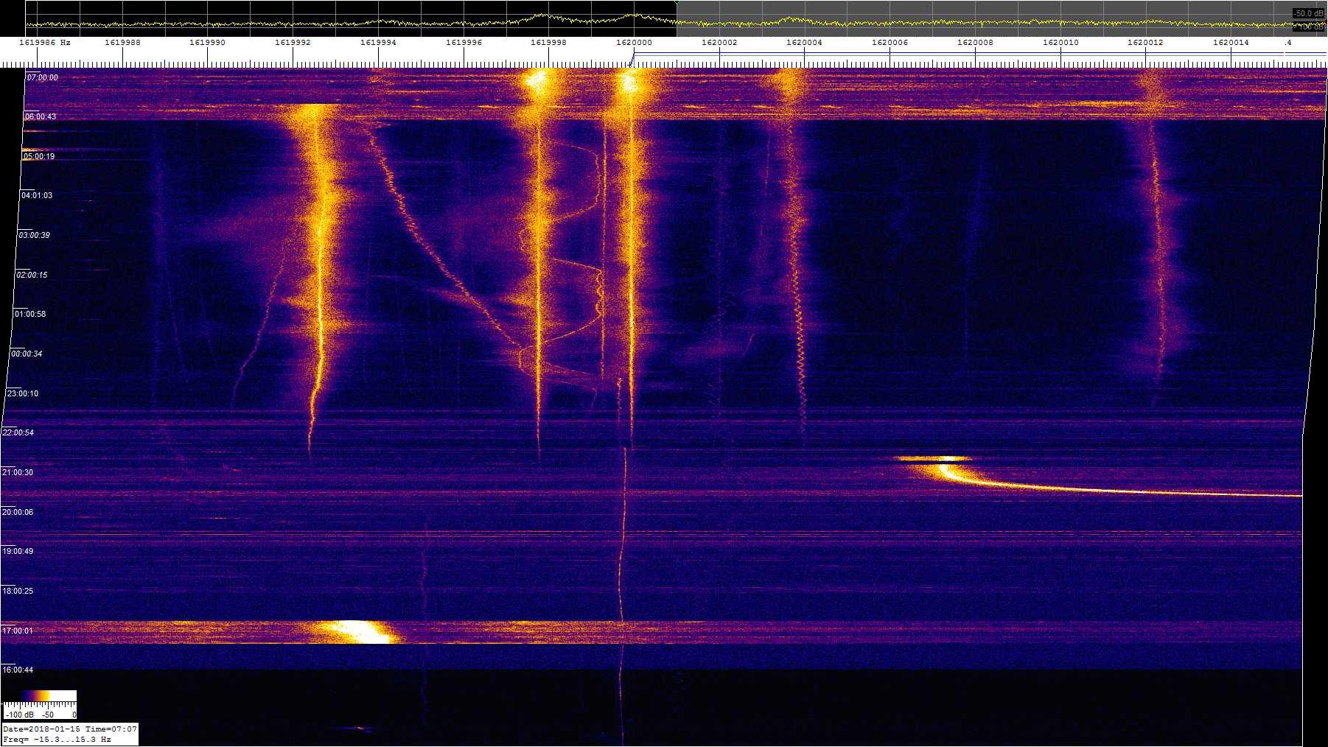Select the 19:00:49 time marker
This screenshot has height=747, width=1328.
point(18,551)
